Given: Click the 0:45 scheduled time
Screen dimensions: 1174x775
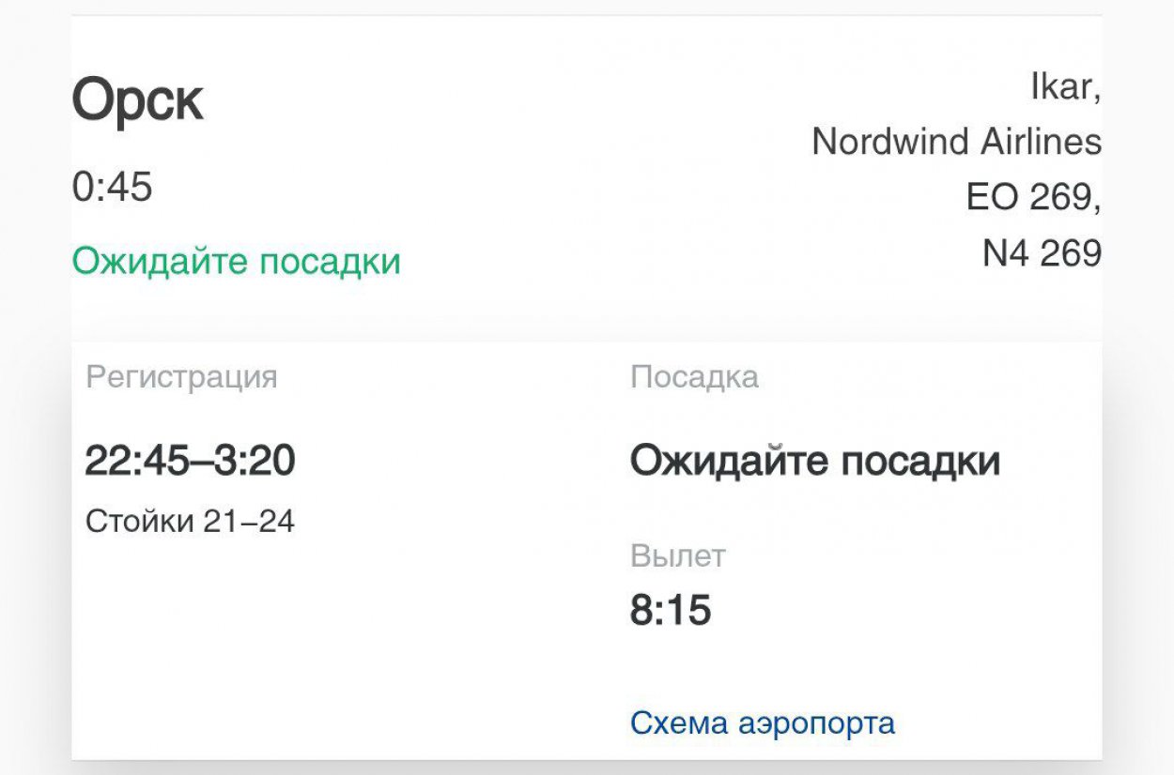Looking at the screenshot, I should click(x=112, y=188).
